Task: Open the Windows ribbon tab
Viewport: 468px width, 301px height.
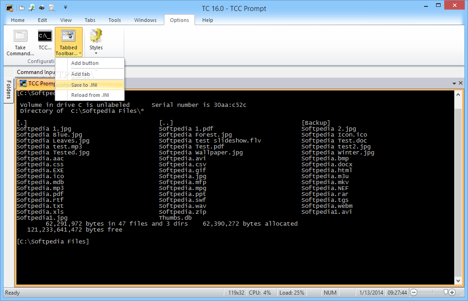Action: pyautogui.click(x=145, y=20)
